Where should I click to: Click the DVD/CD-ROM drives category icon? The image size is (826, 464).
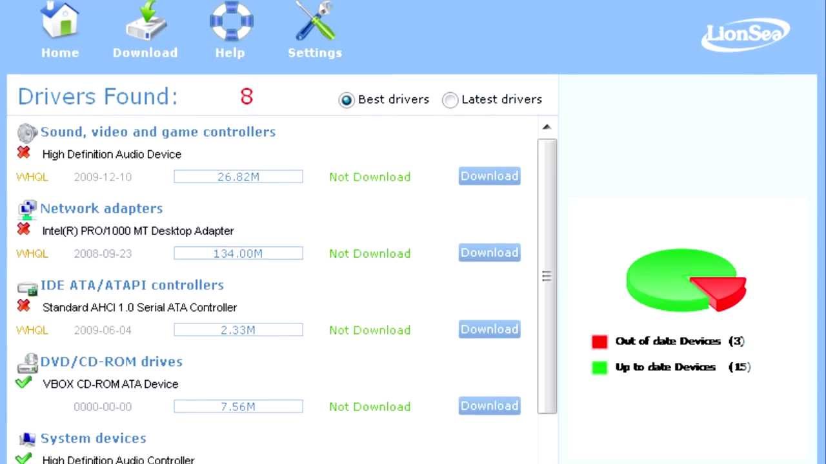pyautogui.click(x=27, y=363)
